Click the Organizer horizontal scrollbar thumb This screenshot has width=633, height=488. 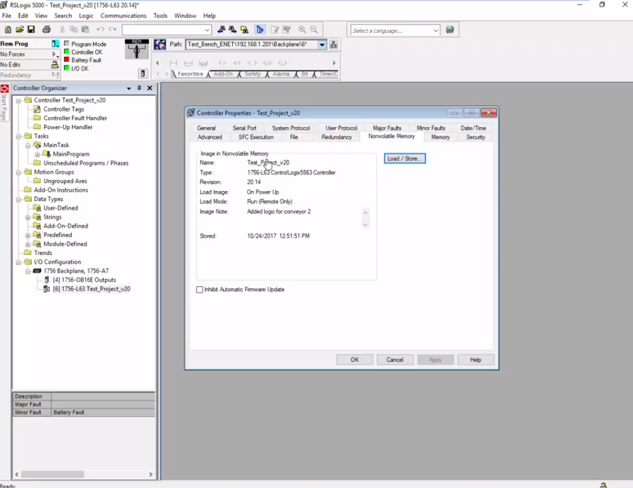click(x=52, y=475)
